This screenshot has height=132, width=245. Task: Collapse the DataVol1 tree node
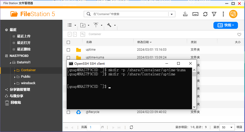(x=10, y=63)
